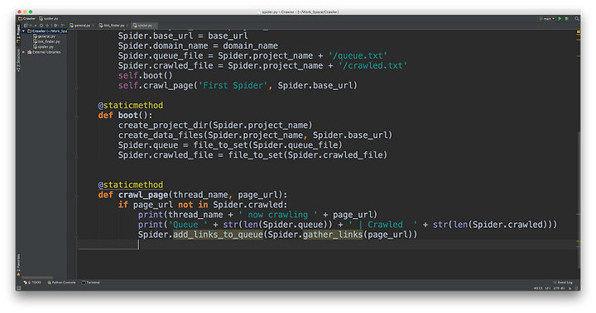This screenshot has width=596, height=313.
Task: Select spider.py in project tree
Action: (x=43, y=47)
